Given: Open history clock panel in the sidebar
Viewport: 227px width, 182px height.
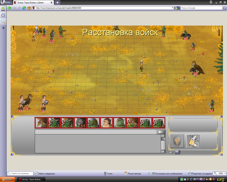Looking at the screenshot, I should pyautogui.click(x=3, y=15).
